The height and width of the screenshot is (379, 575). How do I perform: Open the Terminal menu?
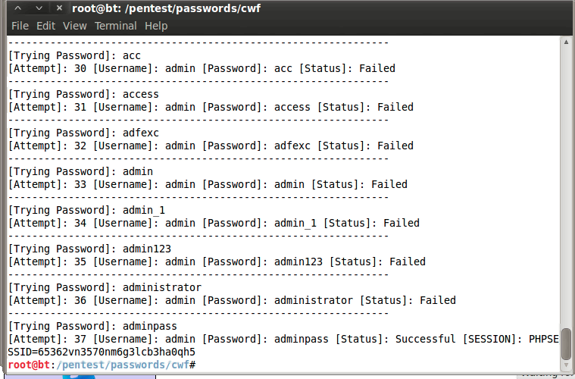tap(115, 26)
